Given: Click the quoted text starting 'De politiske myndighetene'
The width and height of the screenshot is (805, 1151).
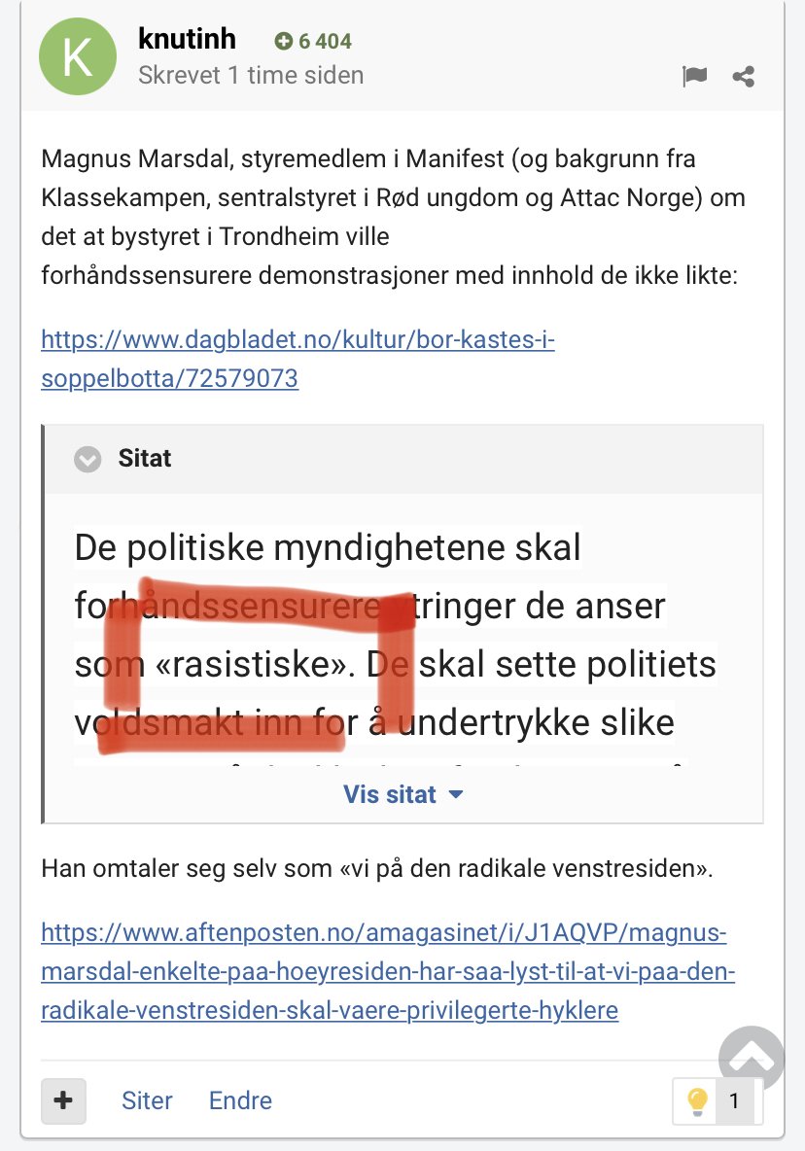Looking at the screenshot, I should [328, 548].
